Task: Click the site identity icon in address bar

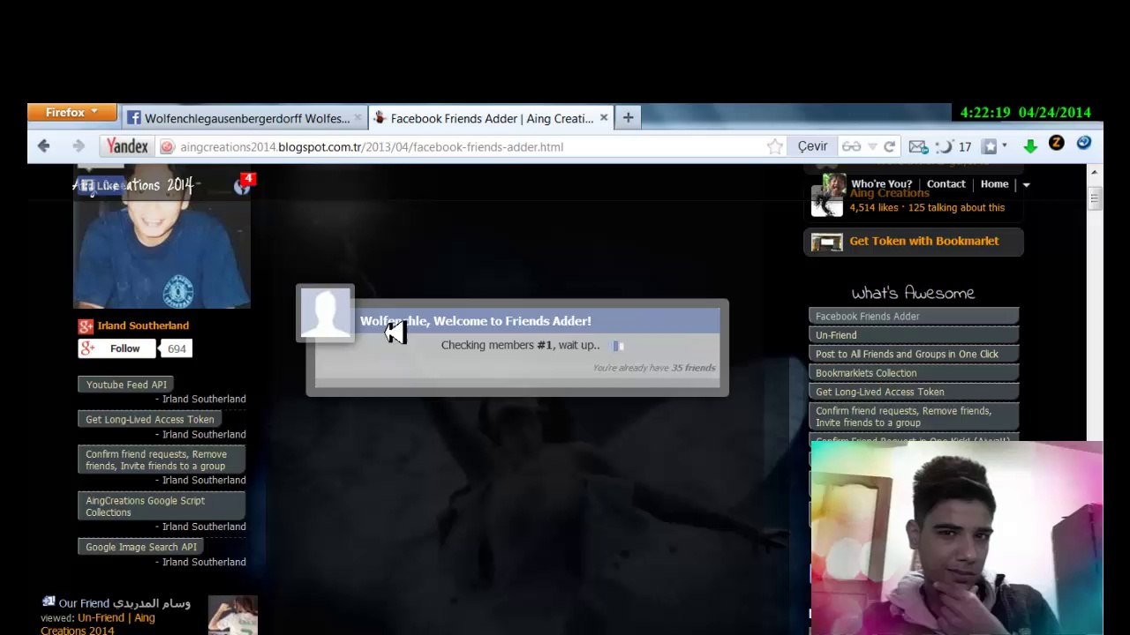Action: 166,147
